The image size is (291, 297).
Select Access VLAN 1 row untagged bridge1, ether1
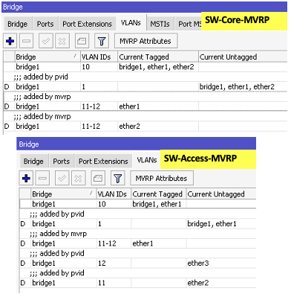click(x=138, y=224)
